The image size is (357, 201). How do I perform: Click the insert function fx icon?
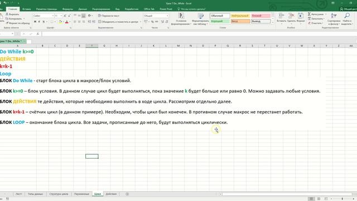[x=38, y=33]
